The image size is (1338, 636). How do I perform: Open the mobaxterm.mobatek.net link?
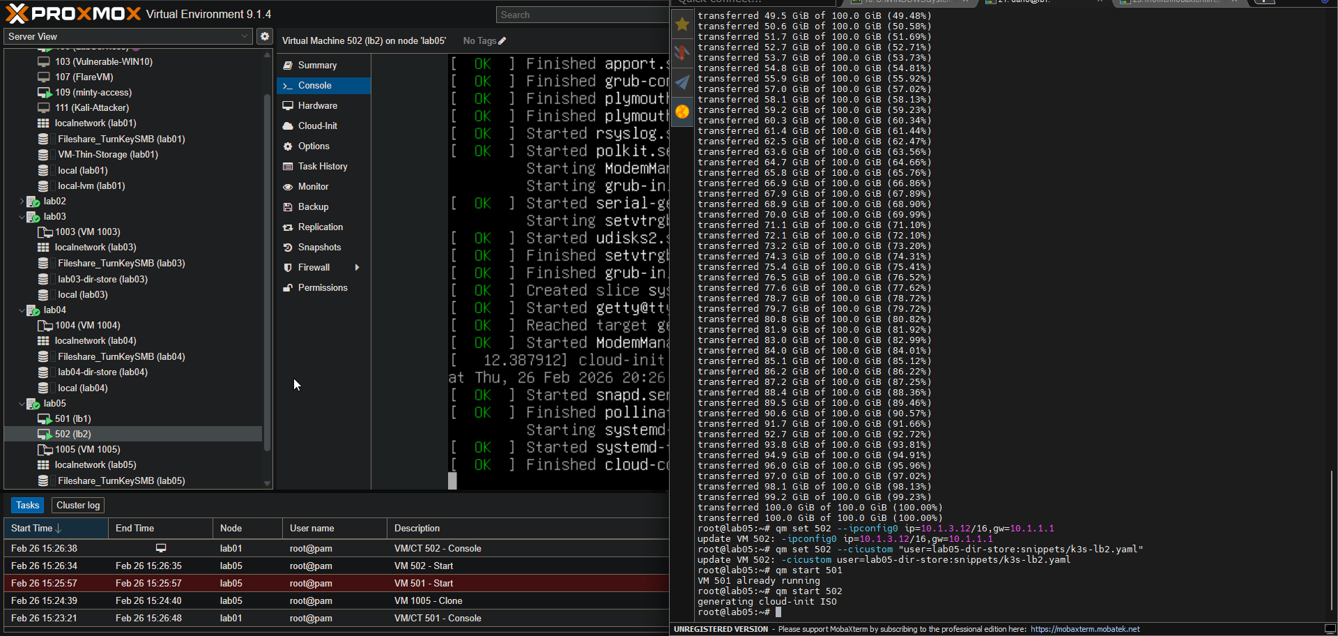[x=1085, y=629]
